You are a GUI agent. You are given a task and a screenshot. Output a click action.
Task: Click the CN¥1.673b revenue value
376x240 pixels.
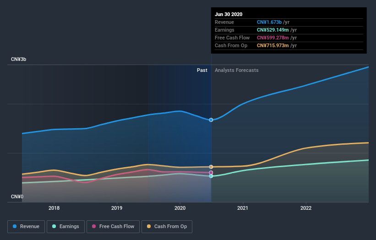click(x=269, y=22)
